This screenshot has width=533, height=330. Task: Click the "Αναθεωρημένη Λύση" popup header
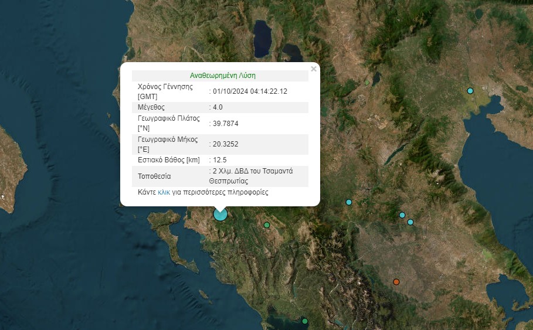(222, 76)
